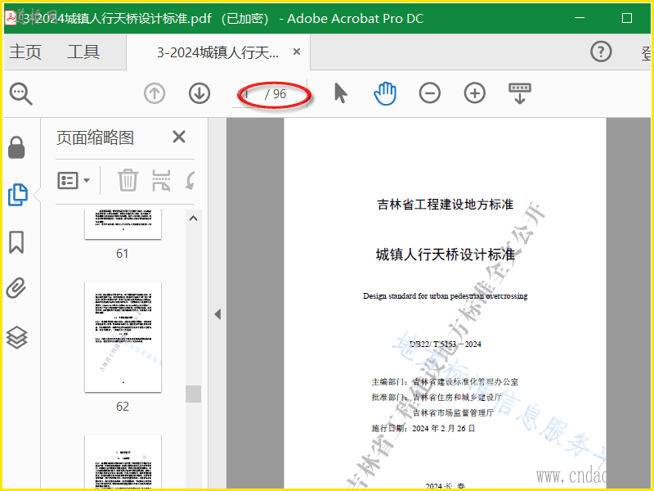This screenshot has height=491, width=654.
Task: Choose the selection arrow tool
Action: click(x=341, y=93)
